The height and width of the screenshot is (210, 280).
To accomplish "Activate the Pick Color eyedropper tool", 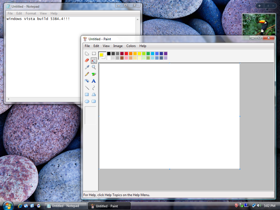I will [87, 67].
